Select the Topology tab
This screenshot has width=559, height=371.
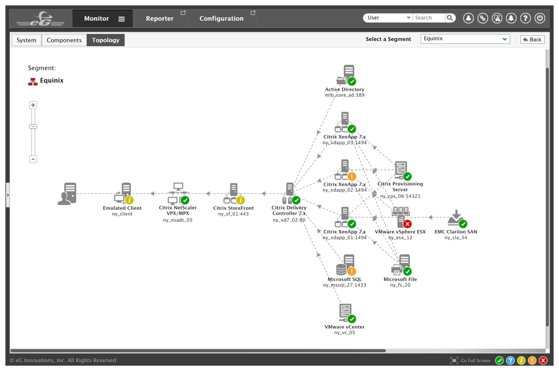point(105,40)
